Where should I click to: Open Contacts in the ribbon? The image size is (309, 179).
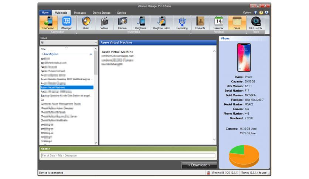(200, 23)
